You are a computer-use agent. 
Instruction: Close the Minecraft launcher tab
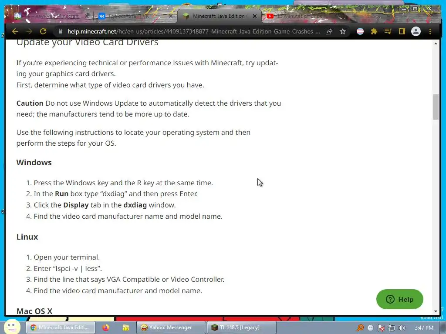tap(87, 16)
